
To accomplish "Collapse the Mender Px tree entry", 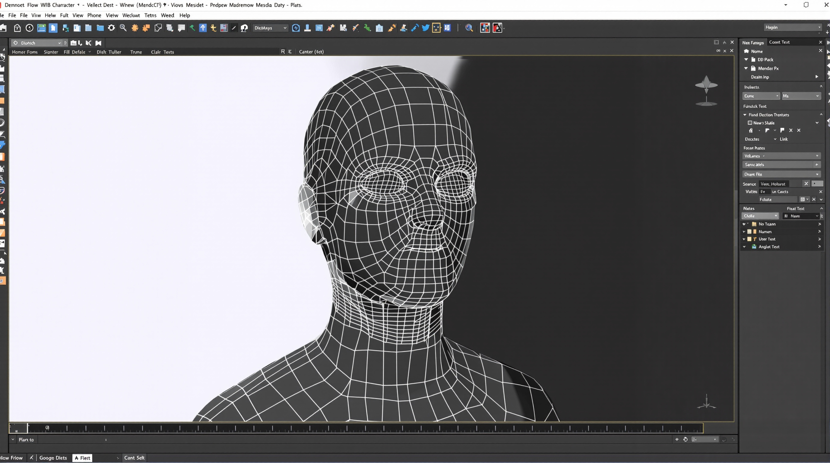I will (x=746, y=68).
